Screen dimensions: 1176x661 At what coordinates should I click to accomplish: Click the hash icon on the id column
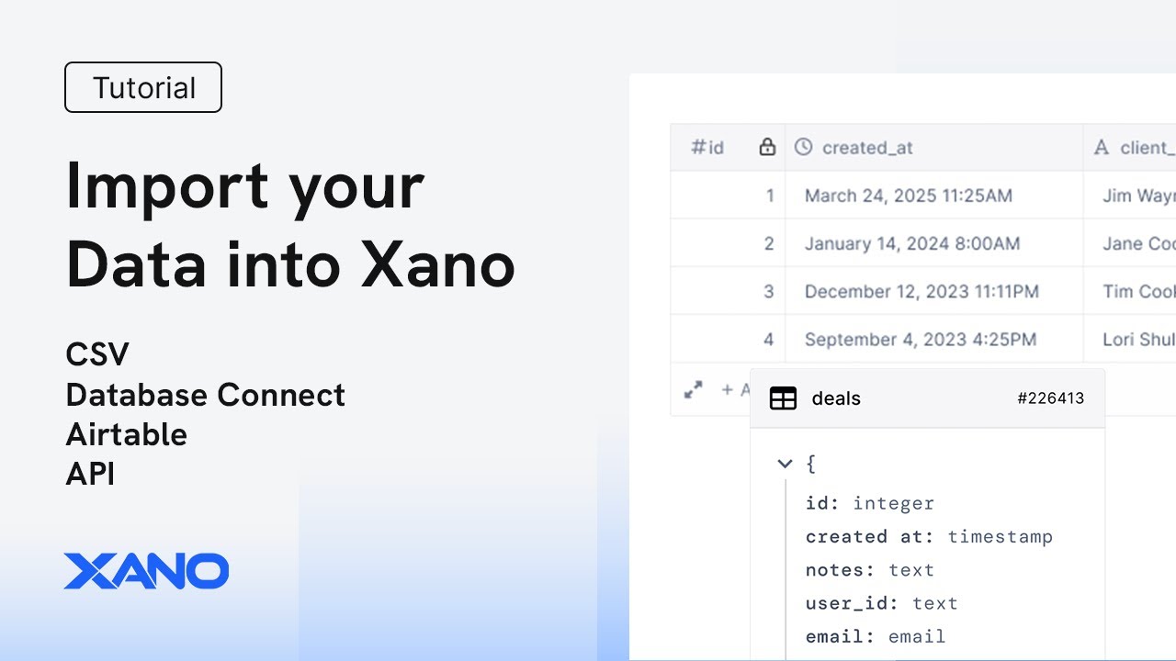point(695,147)
